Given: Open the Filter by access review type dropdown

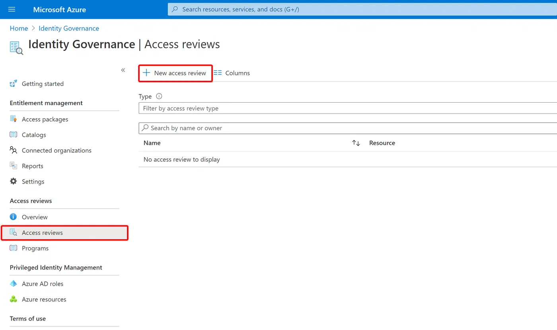Looking at the screenshot, I should coord(348,108).
